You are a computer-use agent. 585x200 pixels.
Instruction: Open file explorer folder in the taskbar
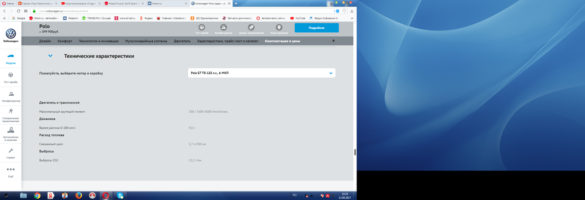click(x=23, y=195)
